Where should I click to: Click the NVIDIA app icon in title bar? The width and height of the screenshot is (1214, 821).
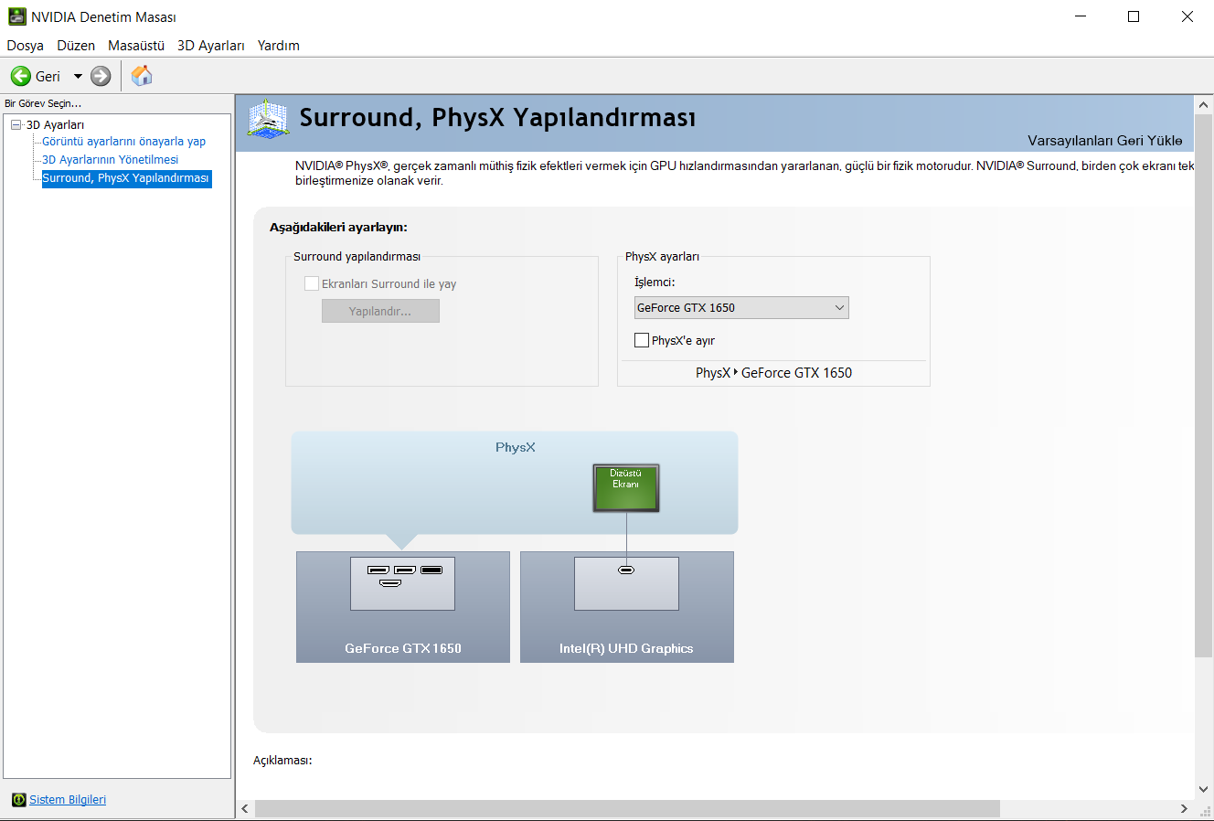[16, 16]
